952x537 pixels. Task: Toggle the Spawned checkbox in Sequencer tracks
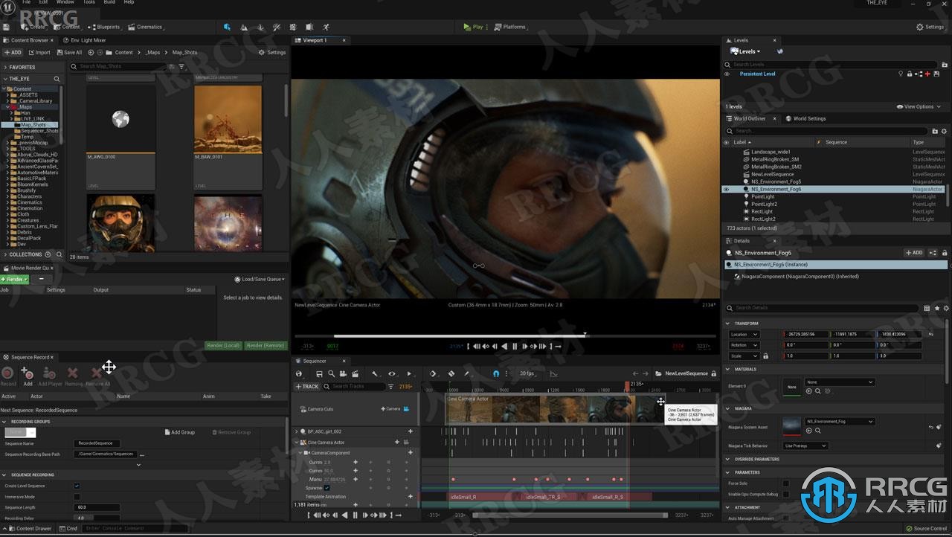pos(327,488)
